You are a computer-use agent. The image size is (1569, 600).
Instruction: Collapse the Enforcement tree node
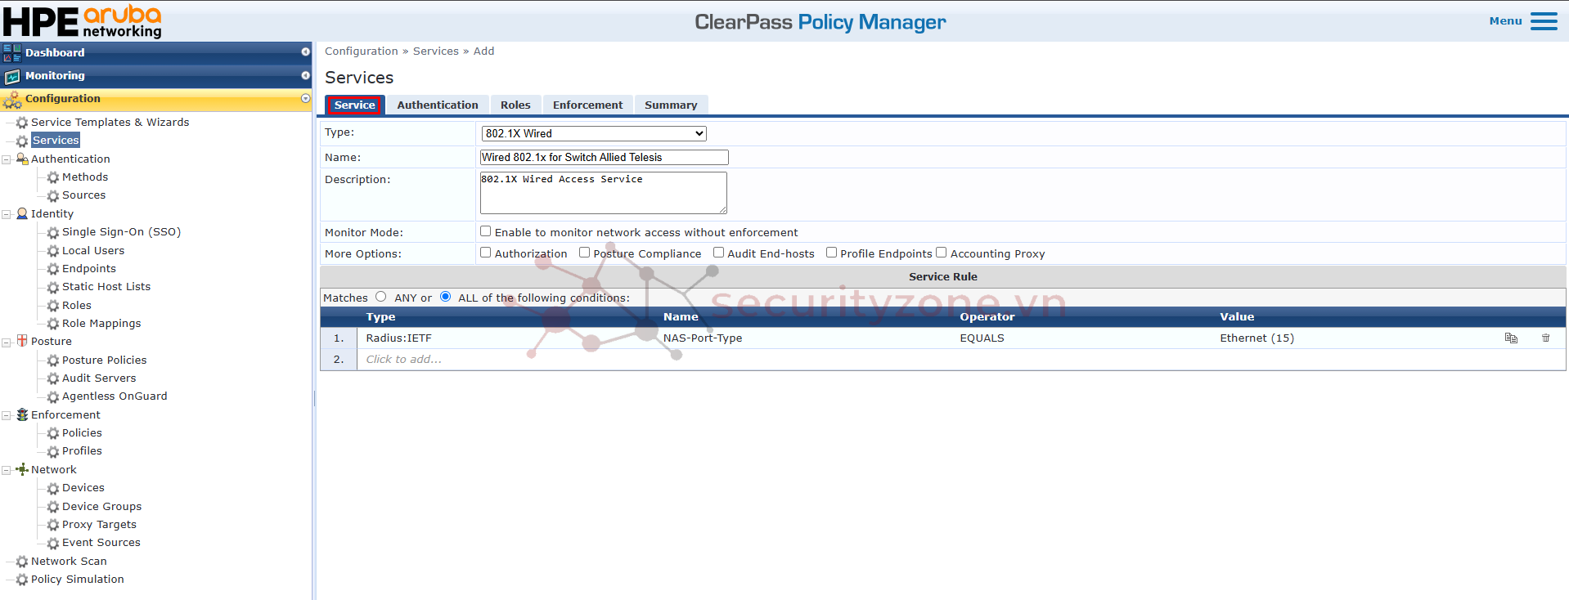(x=7, y=415)
